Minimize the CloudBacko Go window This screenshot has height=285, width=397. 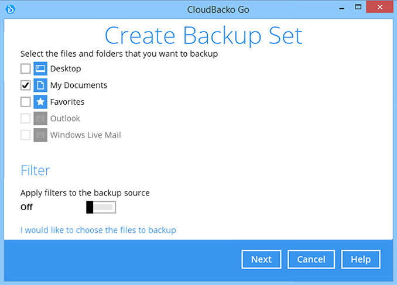click(x=342, y=8)
